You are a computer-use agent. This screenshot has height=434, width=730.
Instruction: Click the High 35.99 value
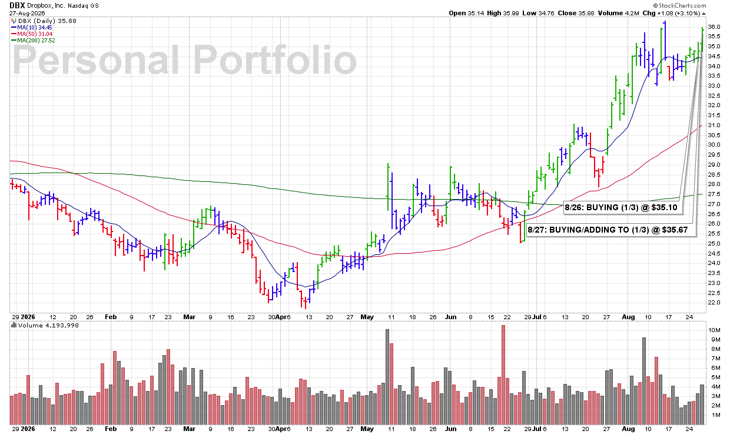[503, 12]
